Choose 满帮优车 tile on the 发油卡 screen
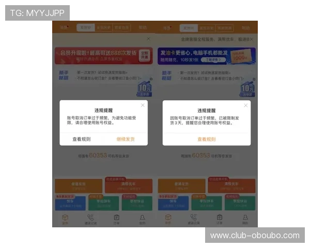The image size is (310, 248). 231,185
